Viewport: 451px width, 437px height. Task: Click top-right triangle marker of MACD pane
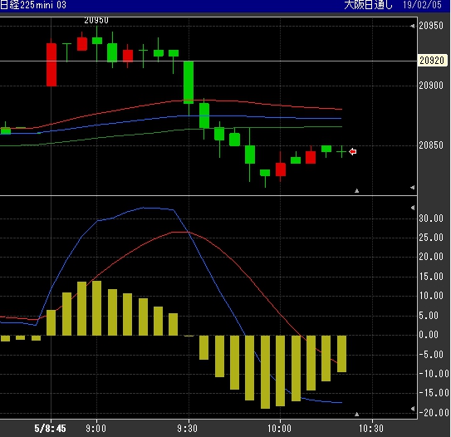pyautogui.click(x=413, y=208)
